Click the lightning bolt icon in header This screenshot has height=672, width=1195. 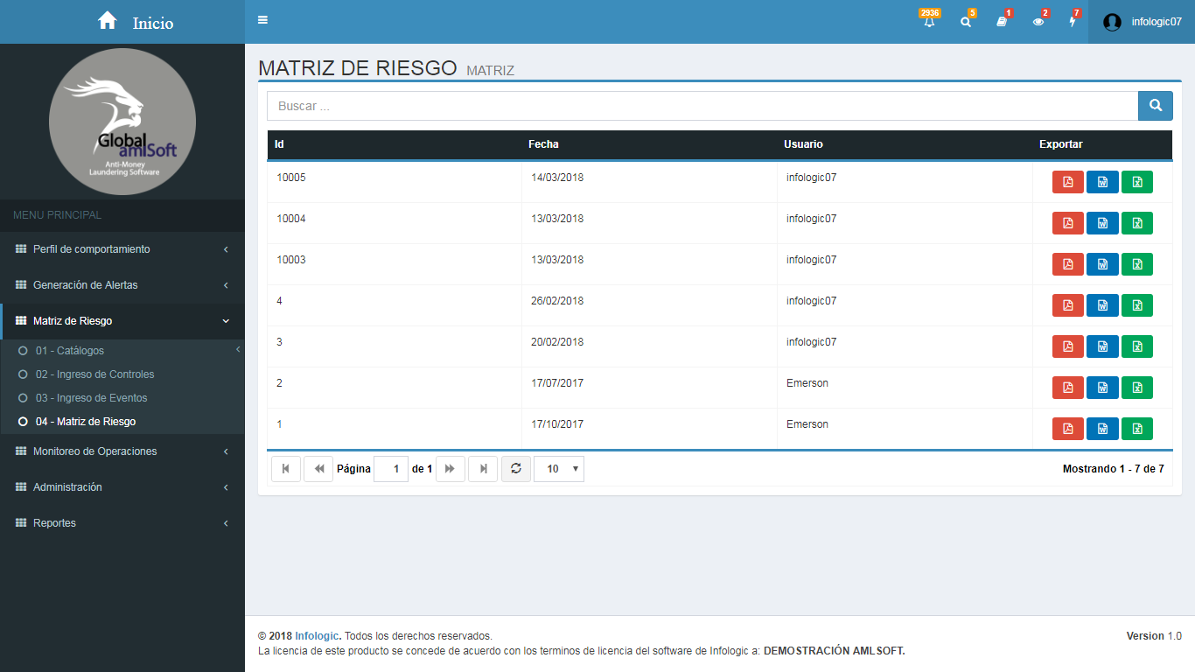pyautogui.click(x=1073, y=22)
